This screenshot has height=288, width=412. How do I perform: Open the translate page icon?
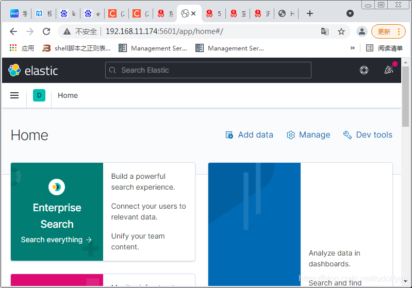coord(325,31)
